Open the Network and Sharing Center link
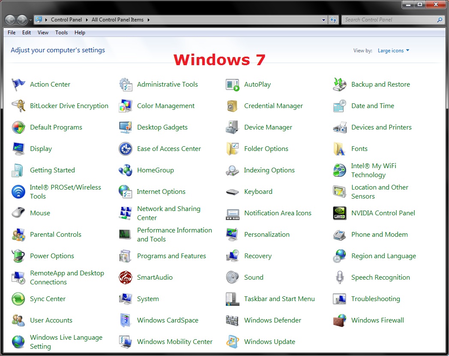The width and height of the screenshot is (449, 356). click(169, 213)
